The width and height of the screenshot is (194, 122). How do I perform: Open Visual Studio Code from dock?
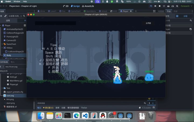point(85,116)
